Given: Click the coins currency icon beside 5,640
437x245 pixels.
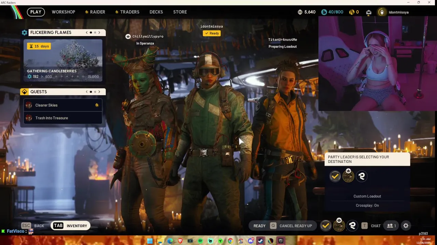Looking at the screenshot, I should [300, 12].
